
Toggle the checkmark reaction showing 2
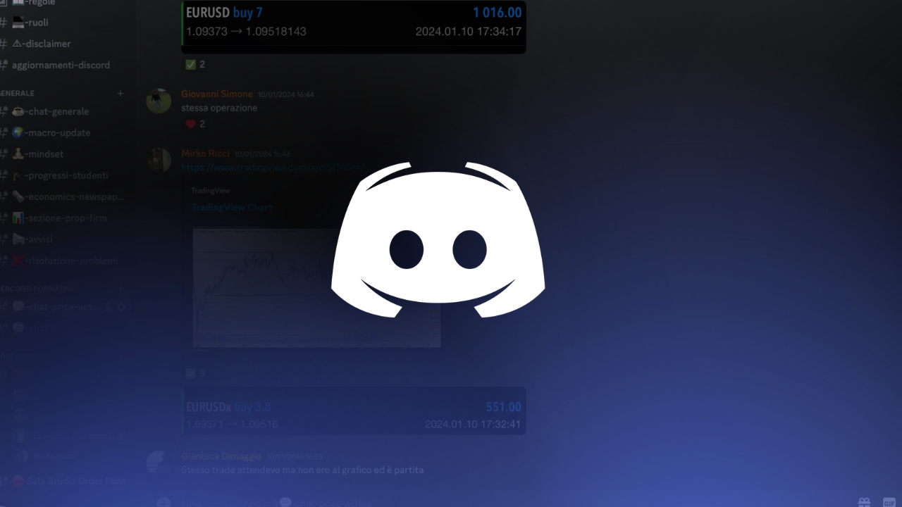point(195,64)
